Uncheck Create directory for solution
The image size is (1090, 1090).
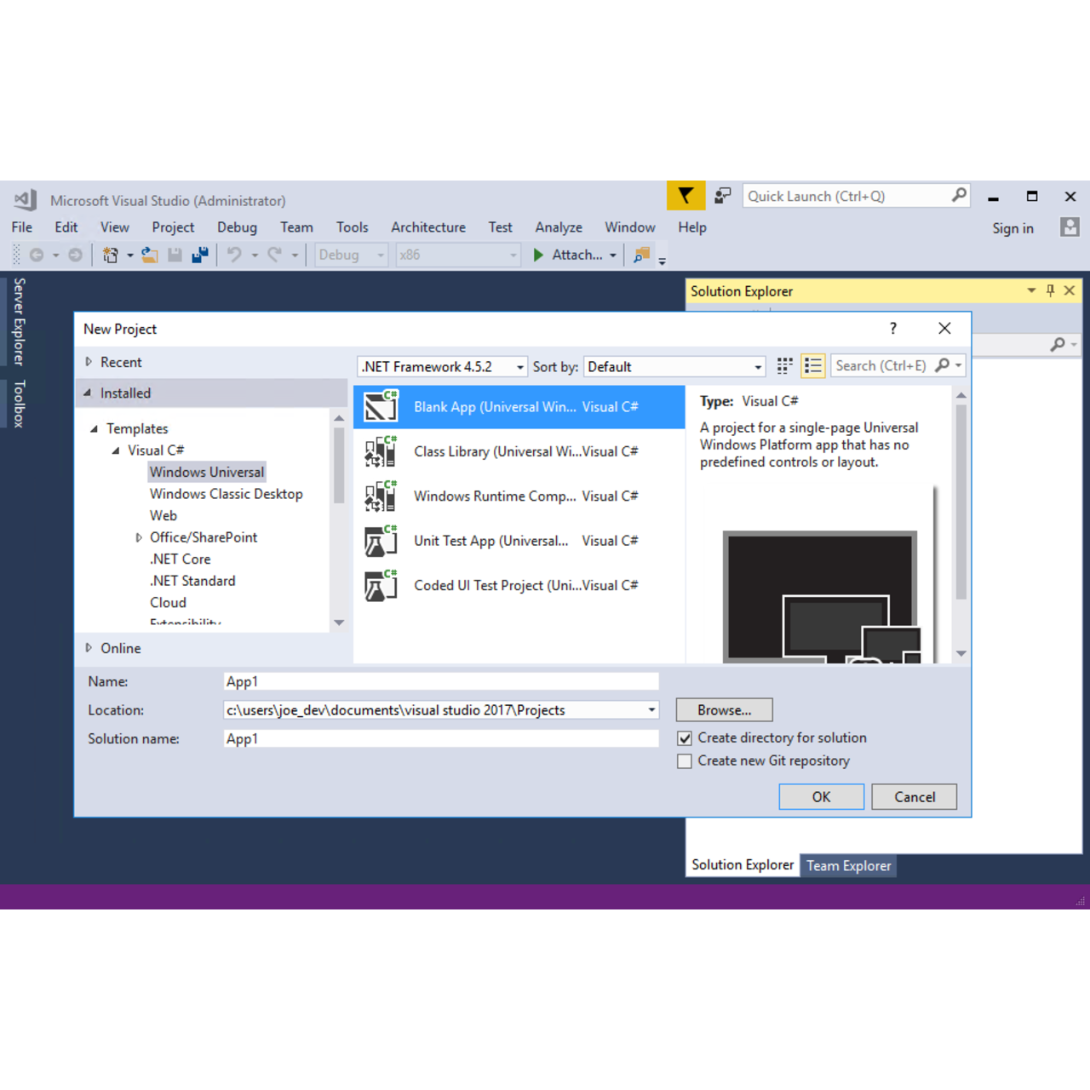pos(685,737)
